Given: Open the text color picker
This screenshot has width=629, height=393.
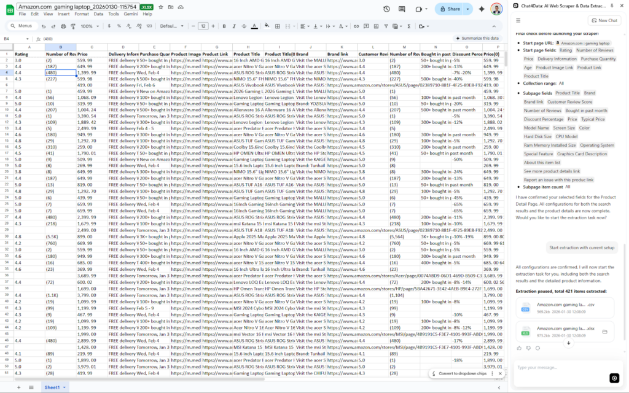Looking at the screenshot, I should [254, 26].
